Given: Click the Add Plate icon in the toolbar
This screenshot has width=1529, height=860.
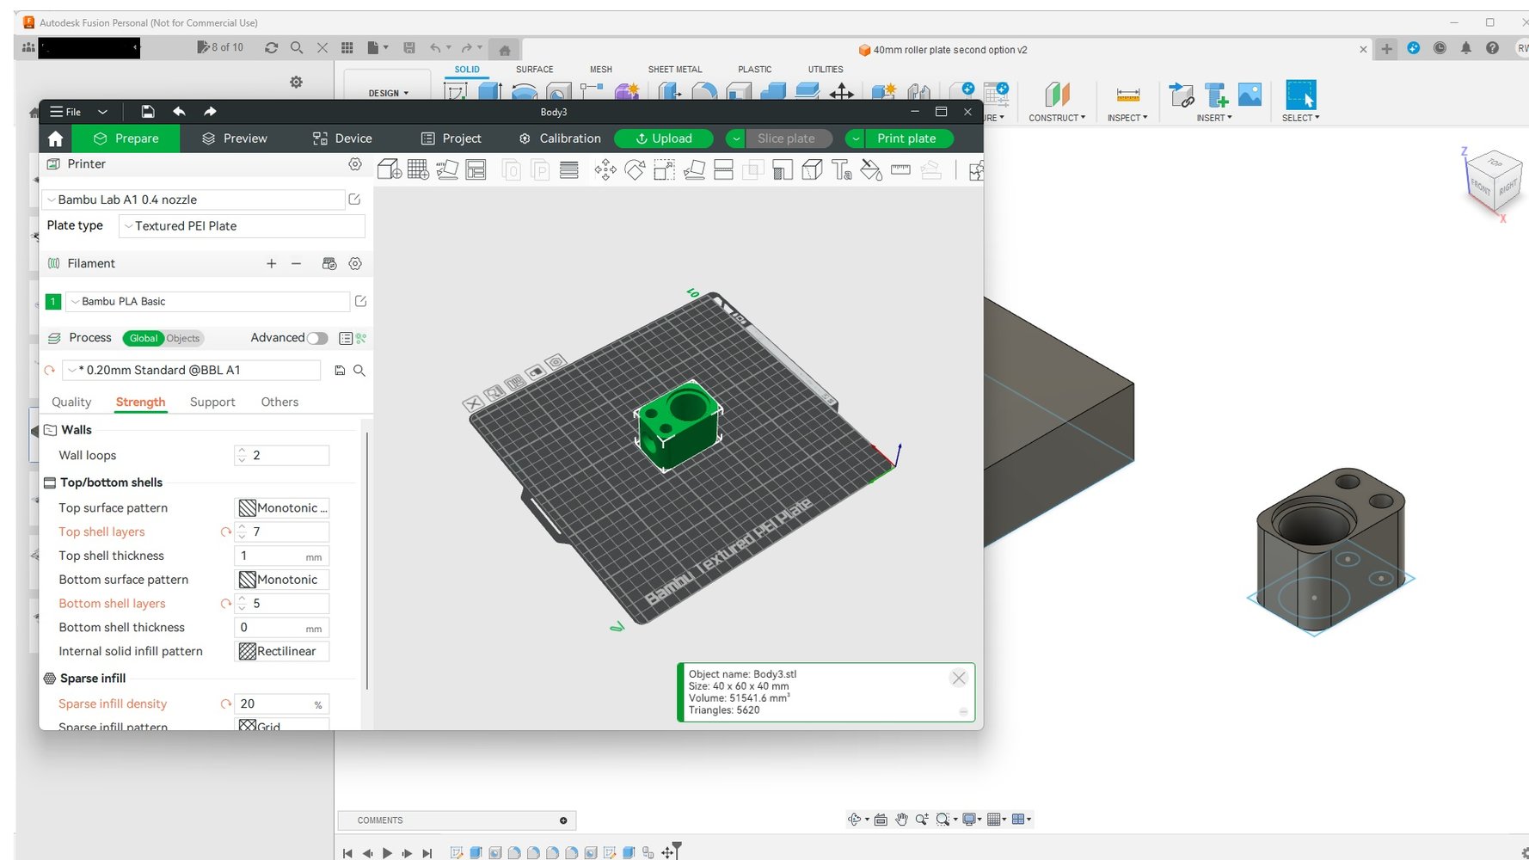Looking at the screenshot, I should pyautogui.click(x=418, y=170).
